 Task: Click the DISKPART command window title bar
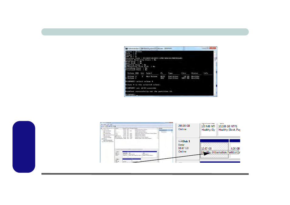pyautogui.click(x=171, y=48)
